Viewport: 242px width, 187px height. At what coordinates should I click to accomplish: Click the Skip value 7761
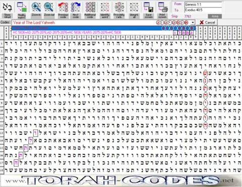pyautogui.click(x=188, y=16)
